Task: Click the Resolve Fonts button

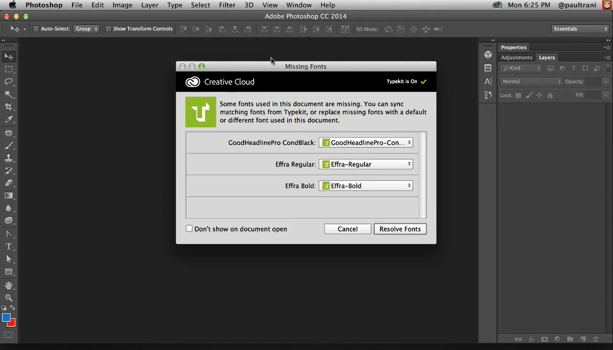Action: [x=400, y=229]
